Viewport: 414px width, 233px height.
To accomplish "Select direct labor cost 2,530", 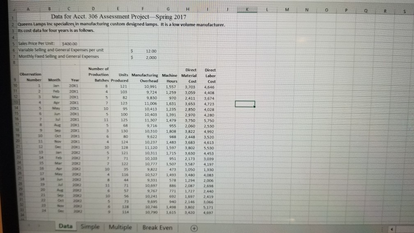I will [209, 126].
